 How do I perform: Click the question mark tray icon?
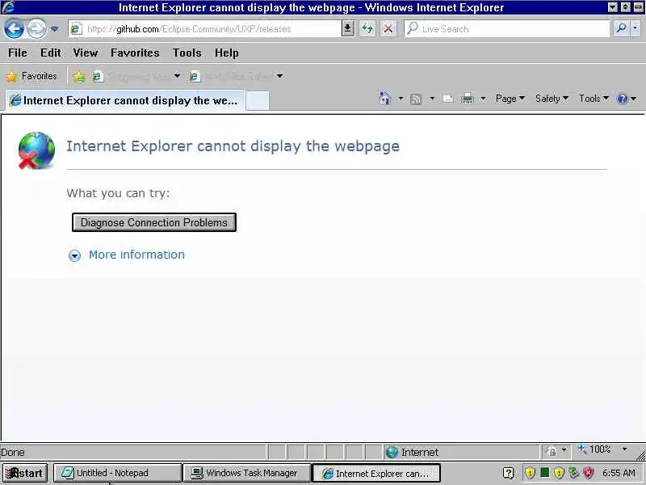[509, 473]
